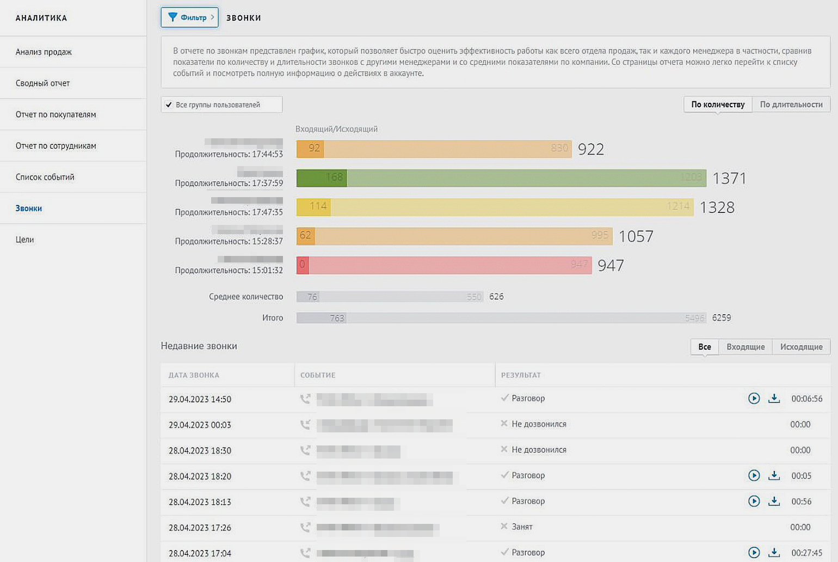Click cross icon beside Занят result
Screen dimensions: 838x562
(x=504, y=527)
